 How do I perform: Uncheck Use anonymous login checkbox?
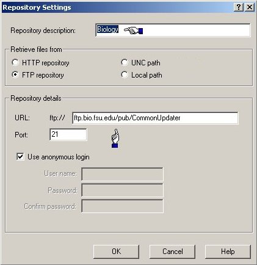pos(20,157)
